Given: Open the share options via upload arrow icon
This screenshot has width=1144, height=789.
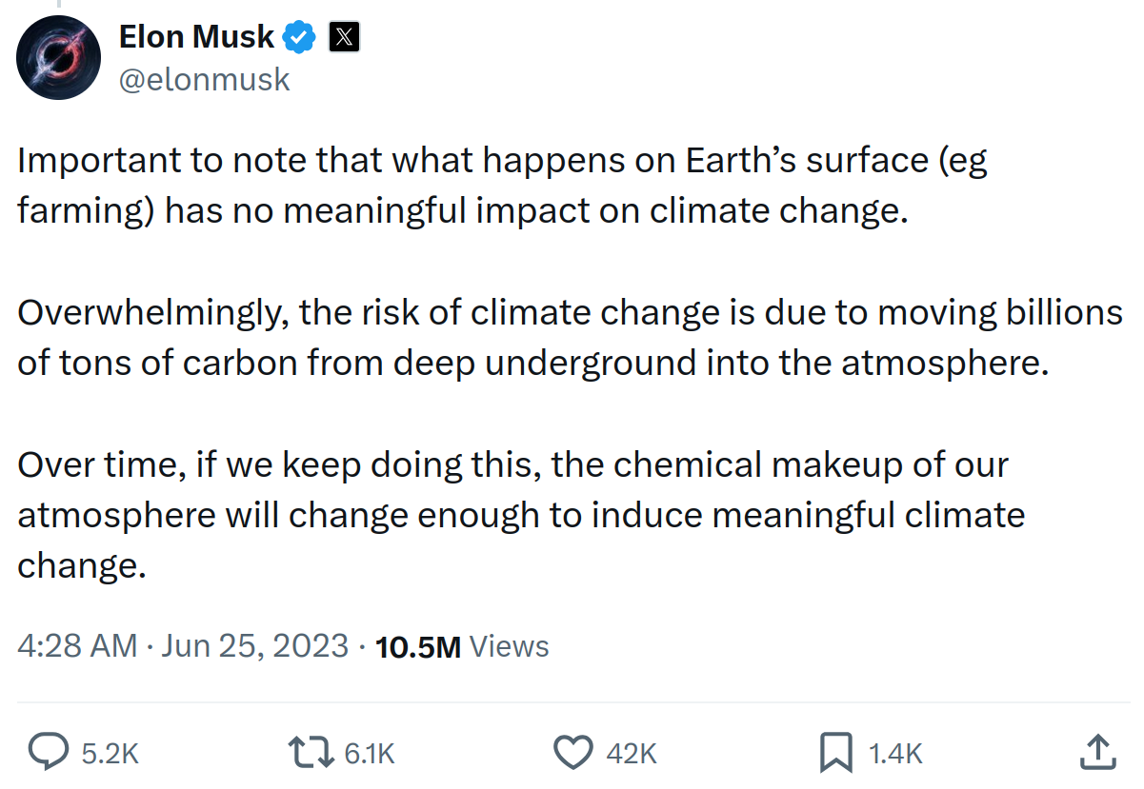Looking at the screenshot, I should [x=1097, y=752].
